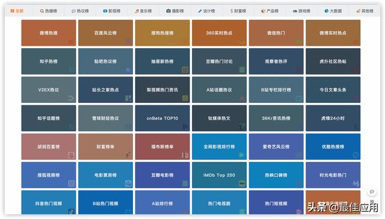
Task: Open the 虎扑社区热帖 card
Action: point(333,61)
